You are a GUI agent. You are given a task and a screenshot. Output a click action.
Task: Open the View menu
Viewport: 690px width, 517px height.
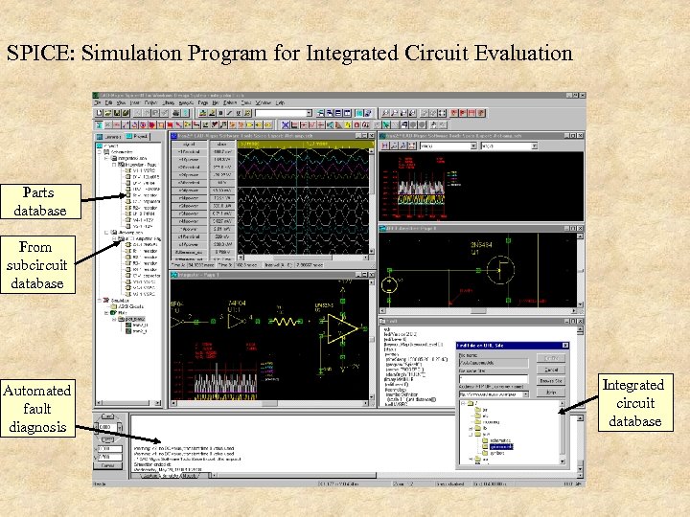(122, 102)
